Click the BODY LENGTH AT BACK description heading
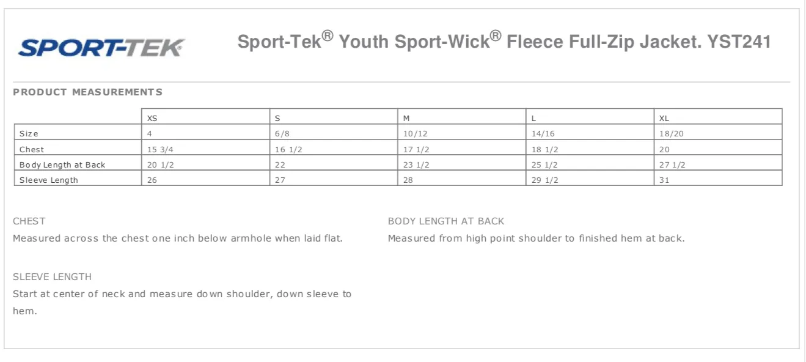This screenshot has width=806, height=362. [x=446, y=221]
